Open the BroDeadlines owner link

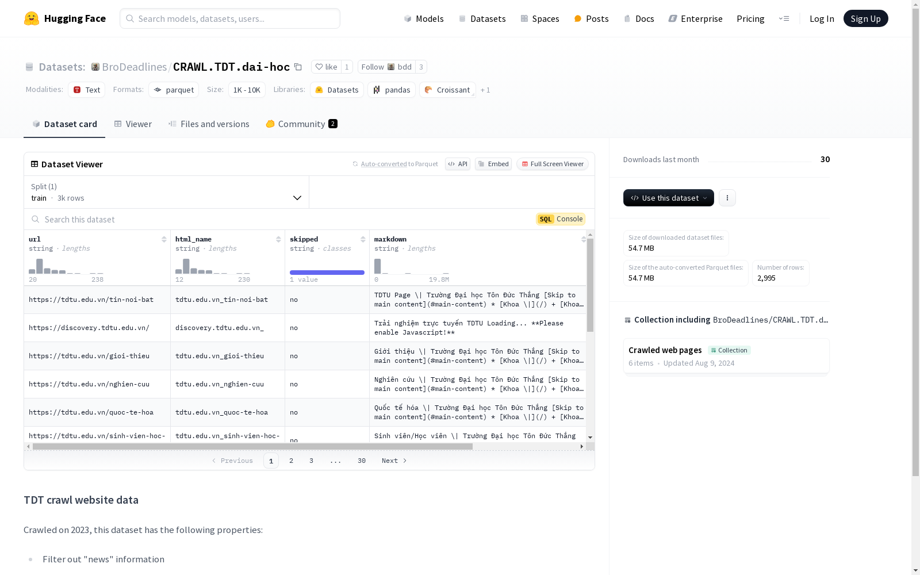tap(135, 67)
